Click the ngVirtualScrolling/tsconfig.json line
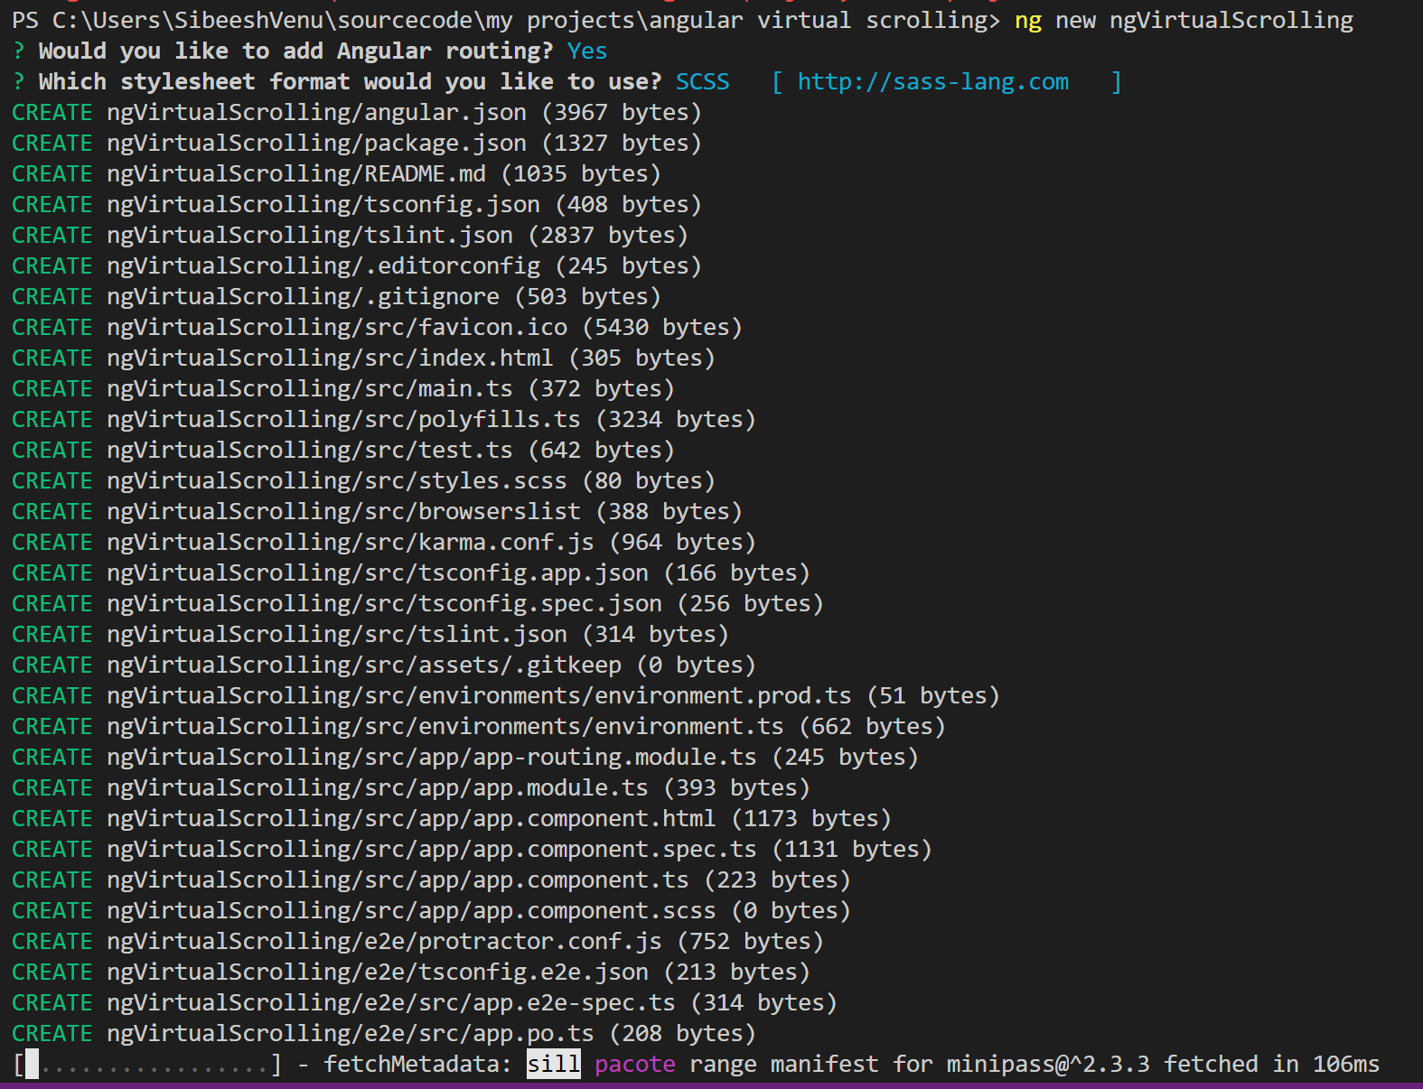 pos(357,205)
